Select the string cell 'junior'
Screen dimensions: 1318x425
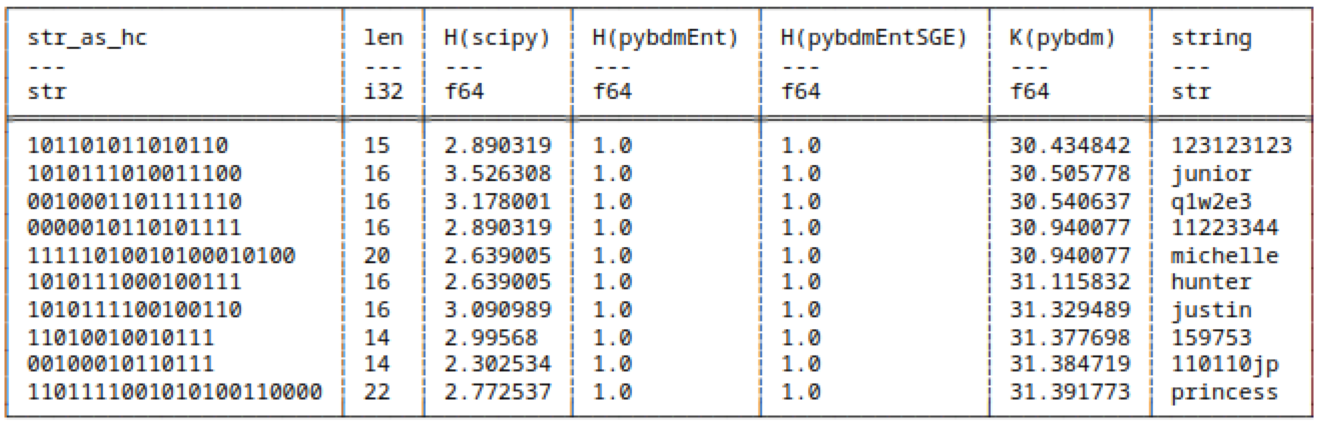(x=1211, y=174)
